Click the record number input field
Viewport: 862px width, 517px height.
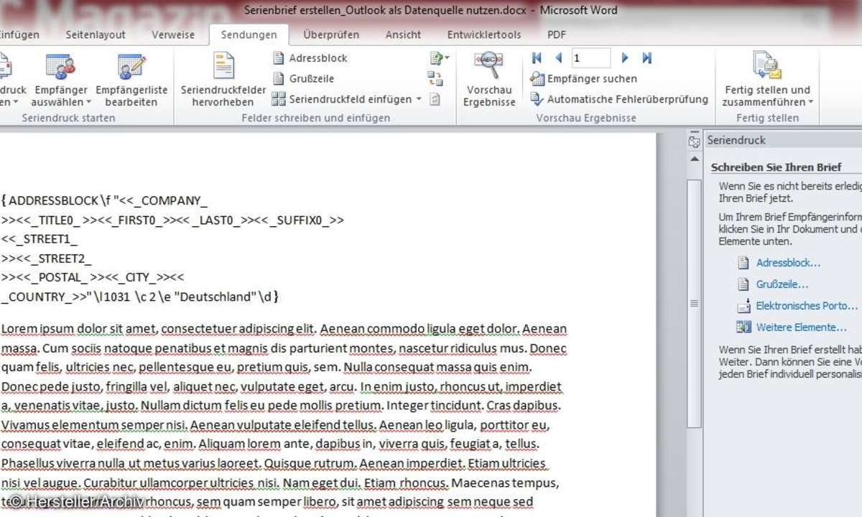590,58
